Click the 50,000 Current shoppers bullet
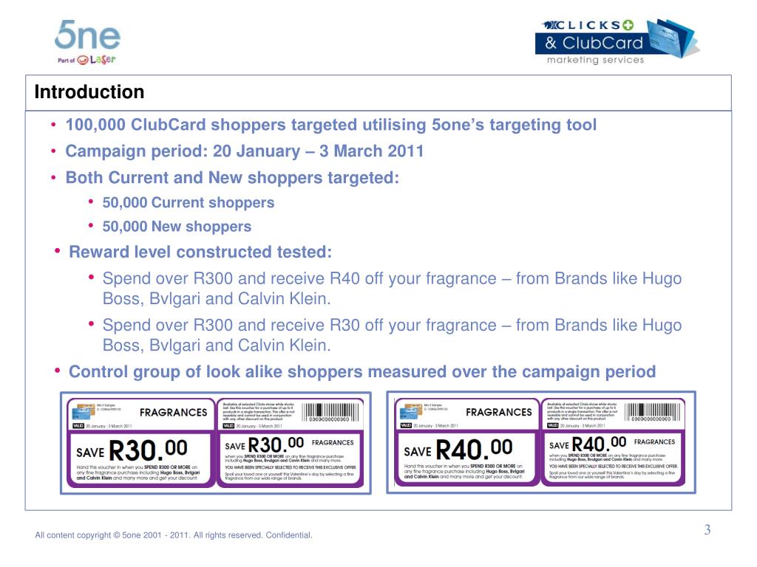 click(189, 202)
